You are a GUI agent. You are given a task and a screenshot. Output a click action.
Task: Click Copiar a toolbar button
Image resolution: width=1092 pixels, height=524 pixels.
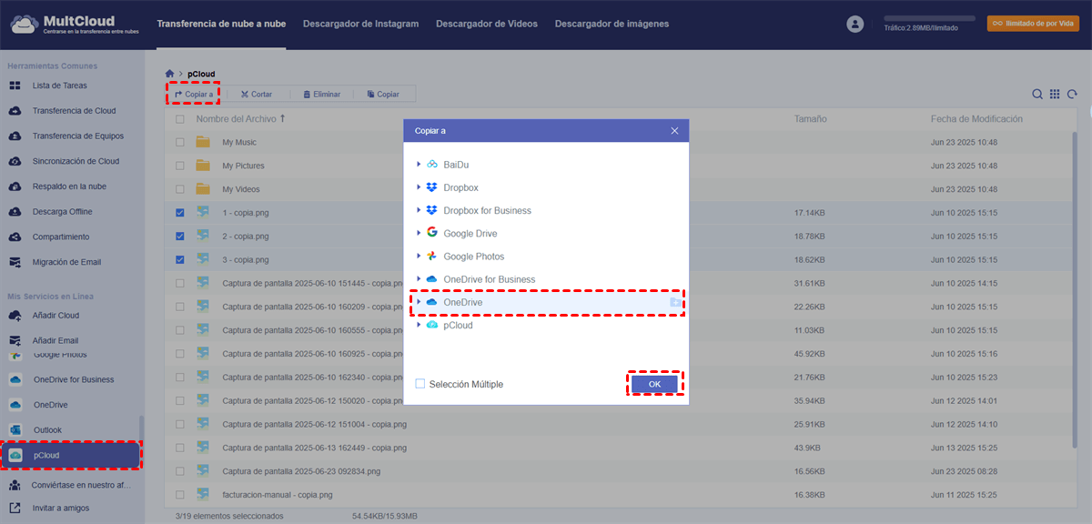(193, 94)
